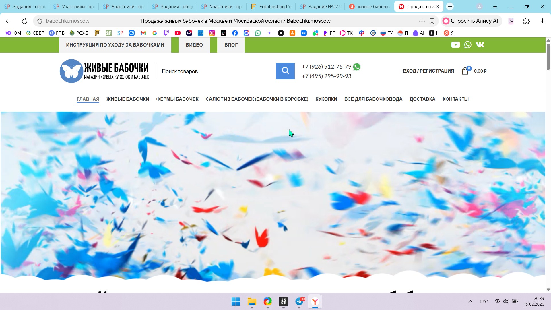Open the ЖИВЫЕ БАБОЧКИ menu item
Image resolution: width=551 pixels, height=310 pixels.
point(128,99)
